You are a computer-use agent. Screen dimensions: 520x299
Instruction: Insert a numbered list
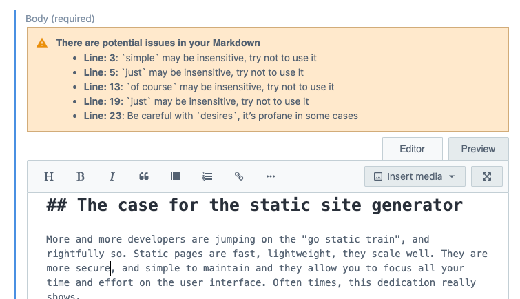point(207,176)
